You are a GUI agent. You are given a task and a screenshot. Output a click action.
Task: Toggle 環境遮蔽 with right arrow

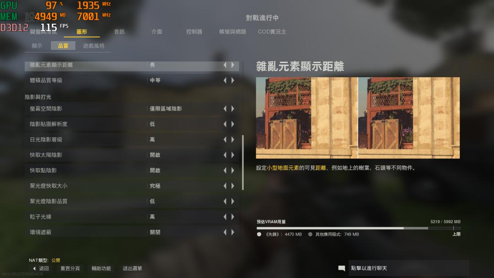[x=233, y=232]
